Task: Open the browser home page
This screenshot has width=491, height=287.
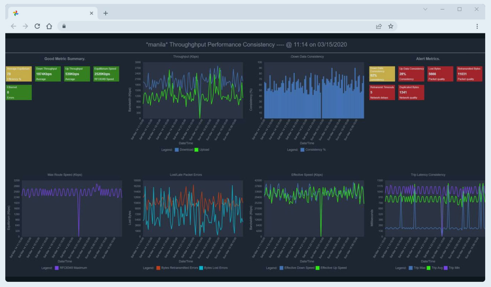Action: 49,26
